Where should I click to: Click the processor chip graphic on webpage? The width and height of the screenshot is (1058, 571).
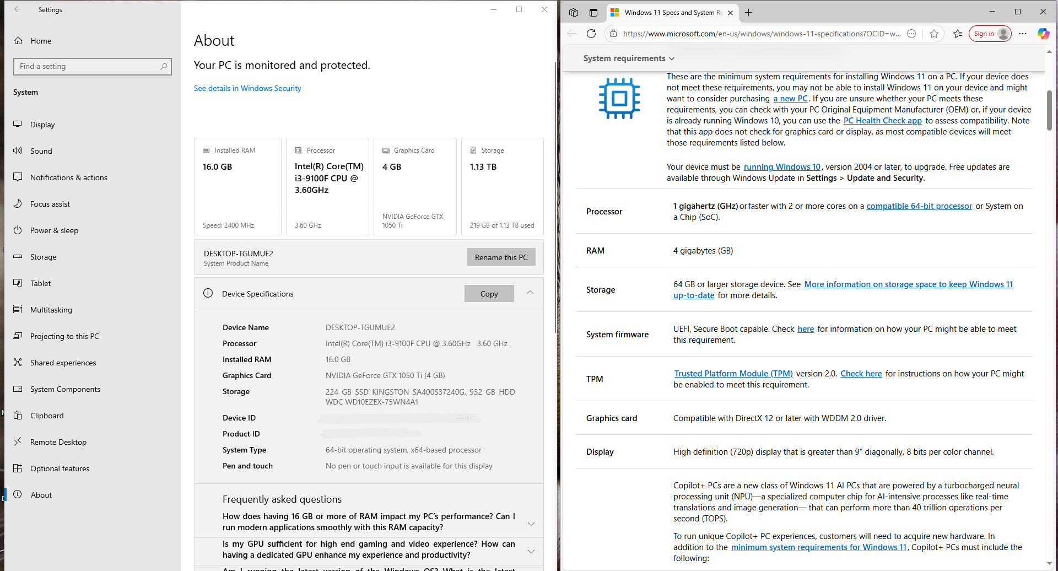(619, 99)
